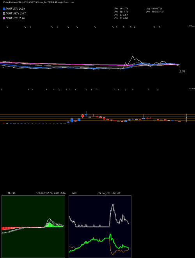Click the price axis label '5'
Screen dimensions: 195x258
pos(186,115)
